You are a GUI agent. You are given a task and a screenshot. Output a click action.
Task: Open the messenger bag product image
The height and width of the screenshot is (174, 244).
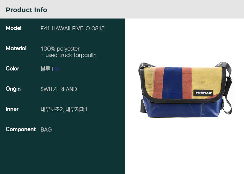click(185, 90)
